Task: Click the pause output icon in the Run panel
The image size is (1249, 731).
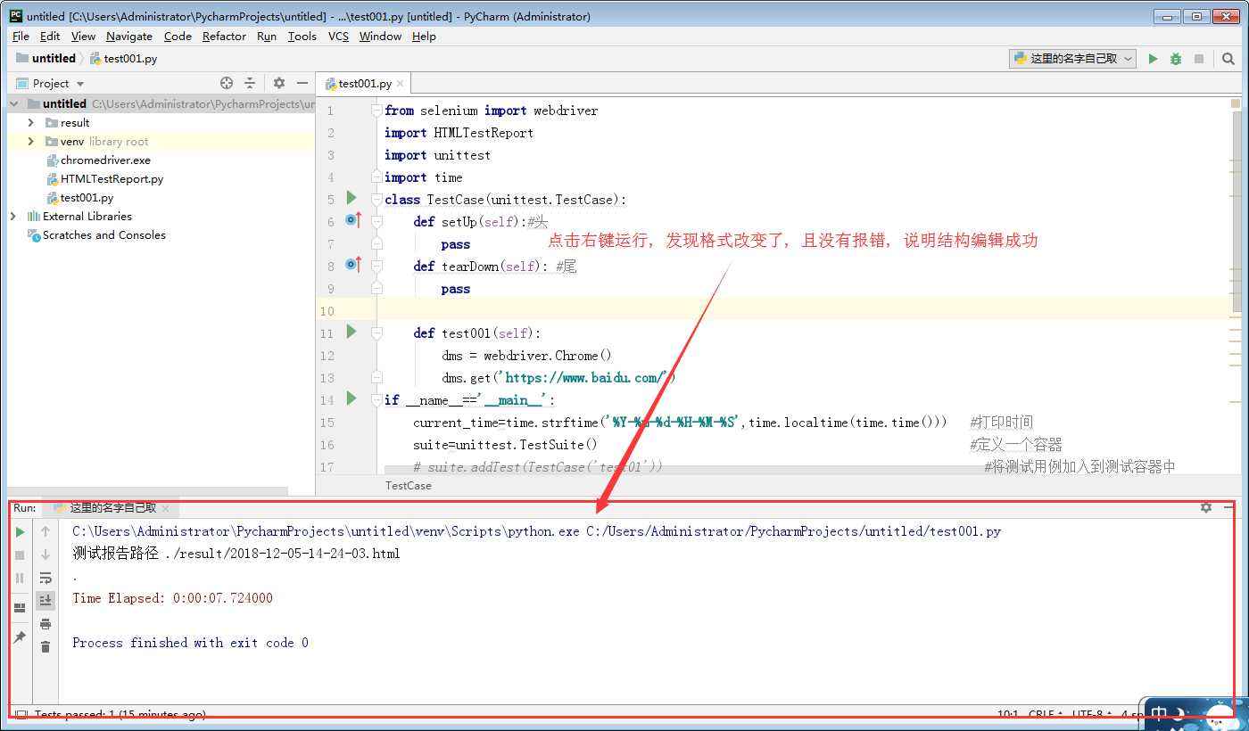Action: click(x=20, y=578)
